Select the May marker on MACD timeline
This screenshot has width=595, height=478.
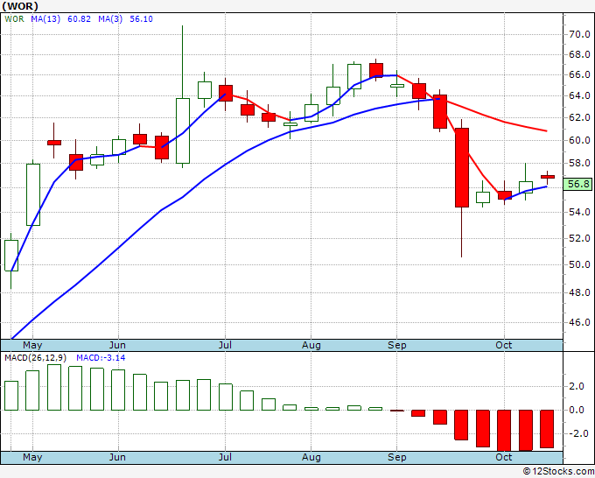[x=32, y=457]
